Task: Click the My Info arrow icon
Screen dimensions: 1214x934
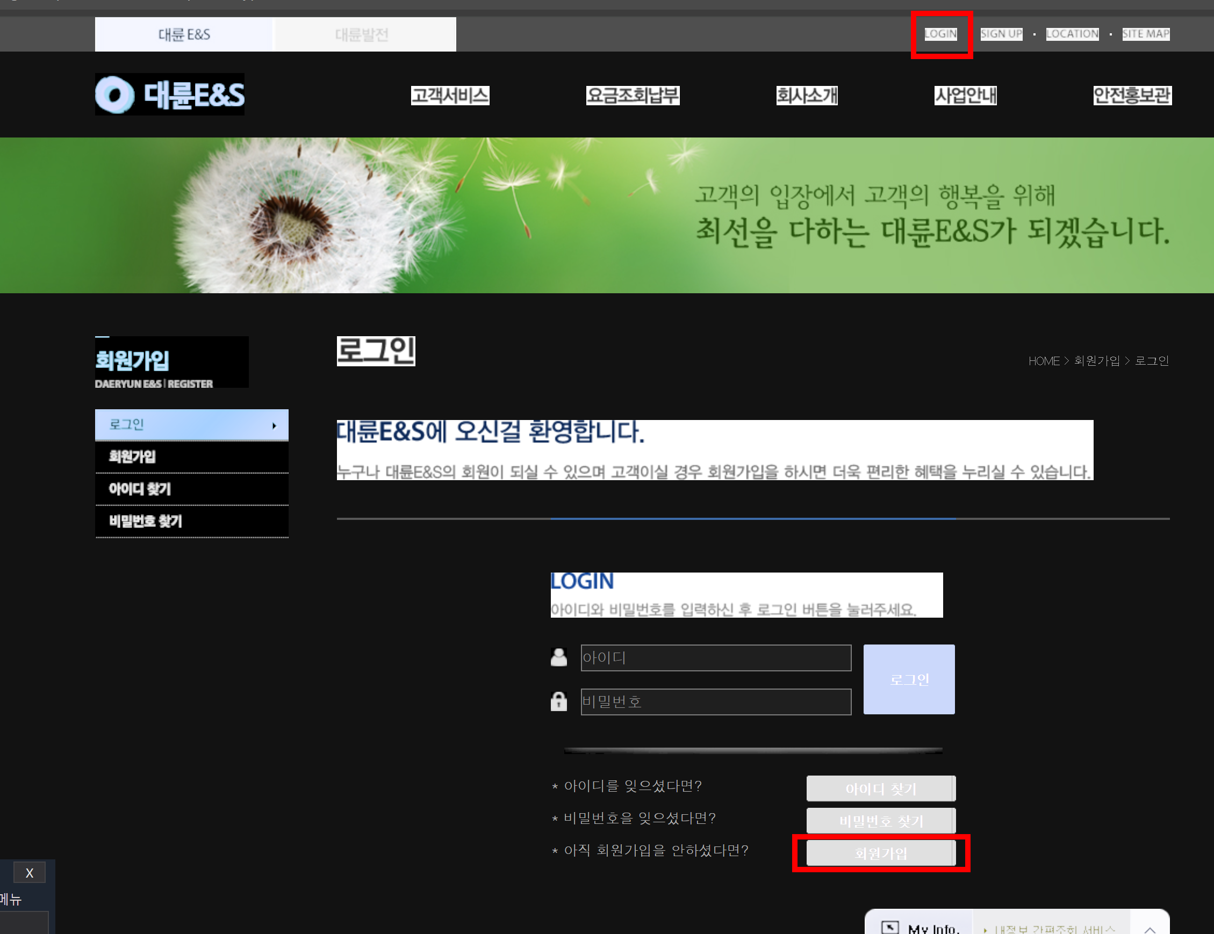Action: (889, 927)
